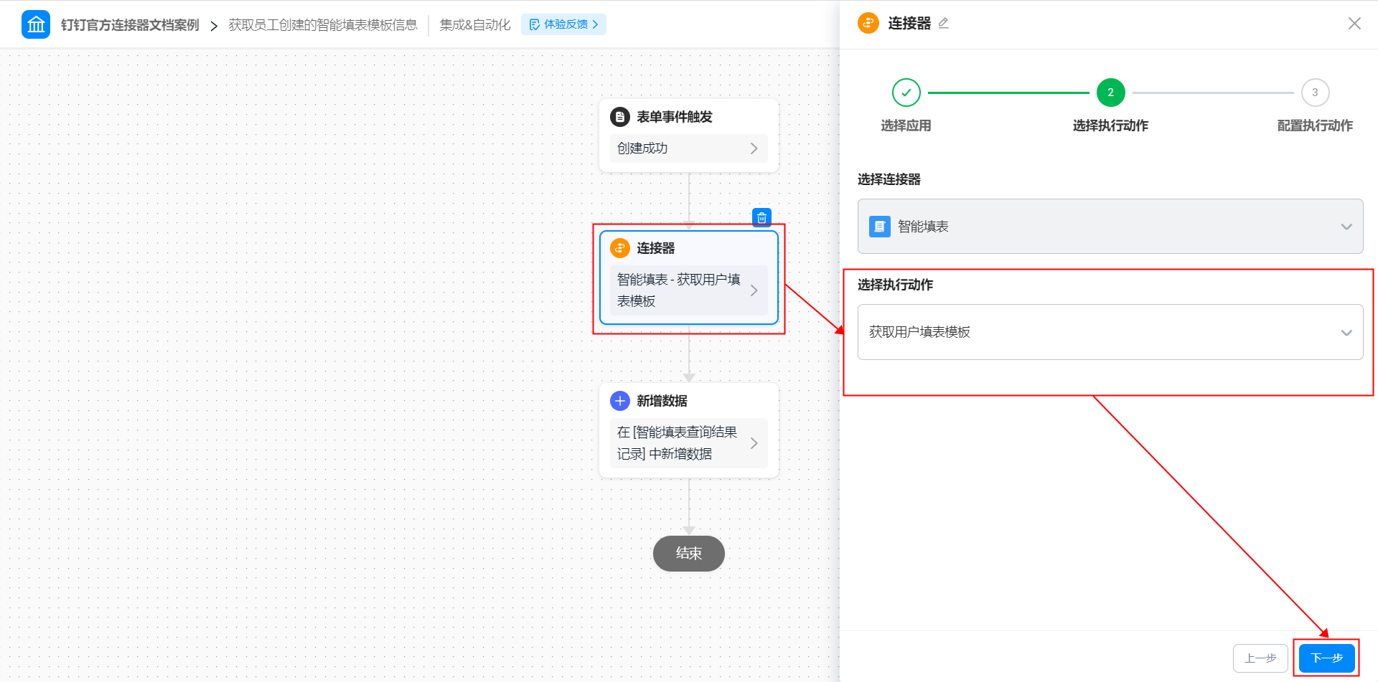Close the connector side panel
Image resolution: width=1378 pixels, height=682 pixels.
1354,23
